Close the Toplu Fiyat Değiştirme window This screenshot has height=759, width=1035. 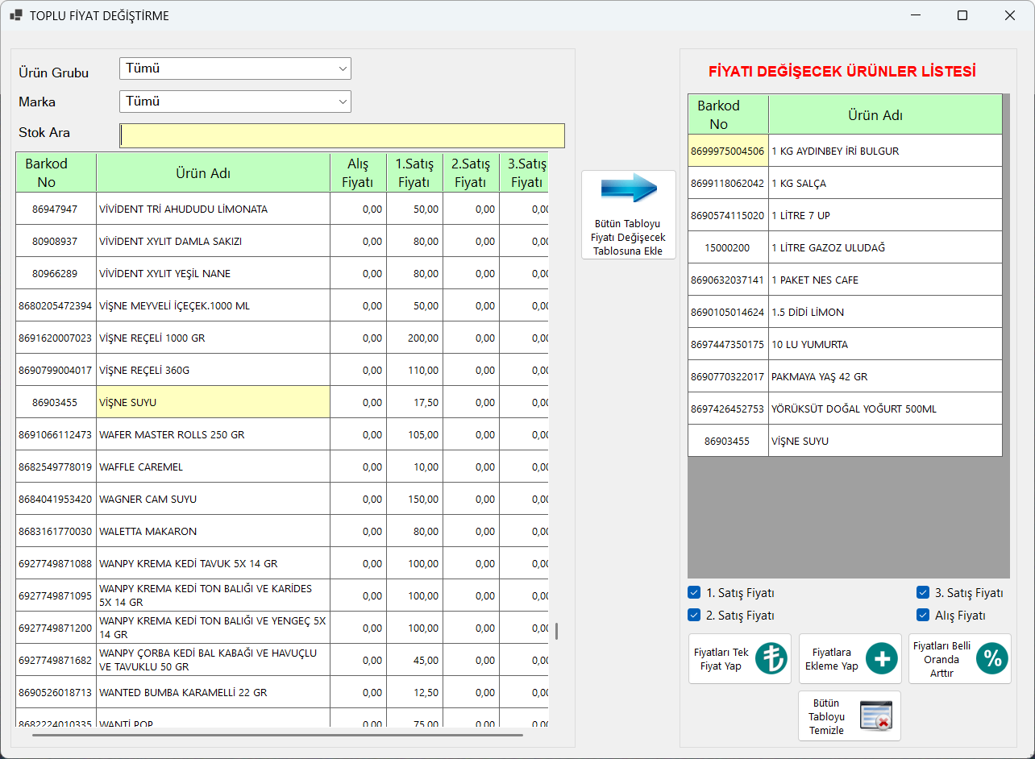point(1009,15)
